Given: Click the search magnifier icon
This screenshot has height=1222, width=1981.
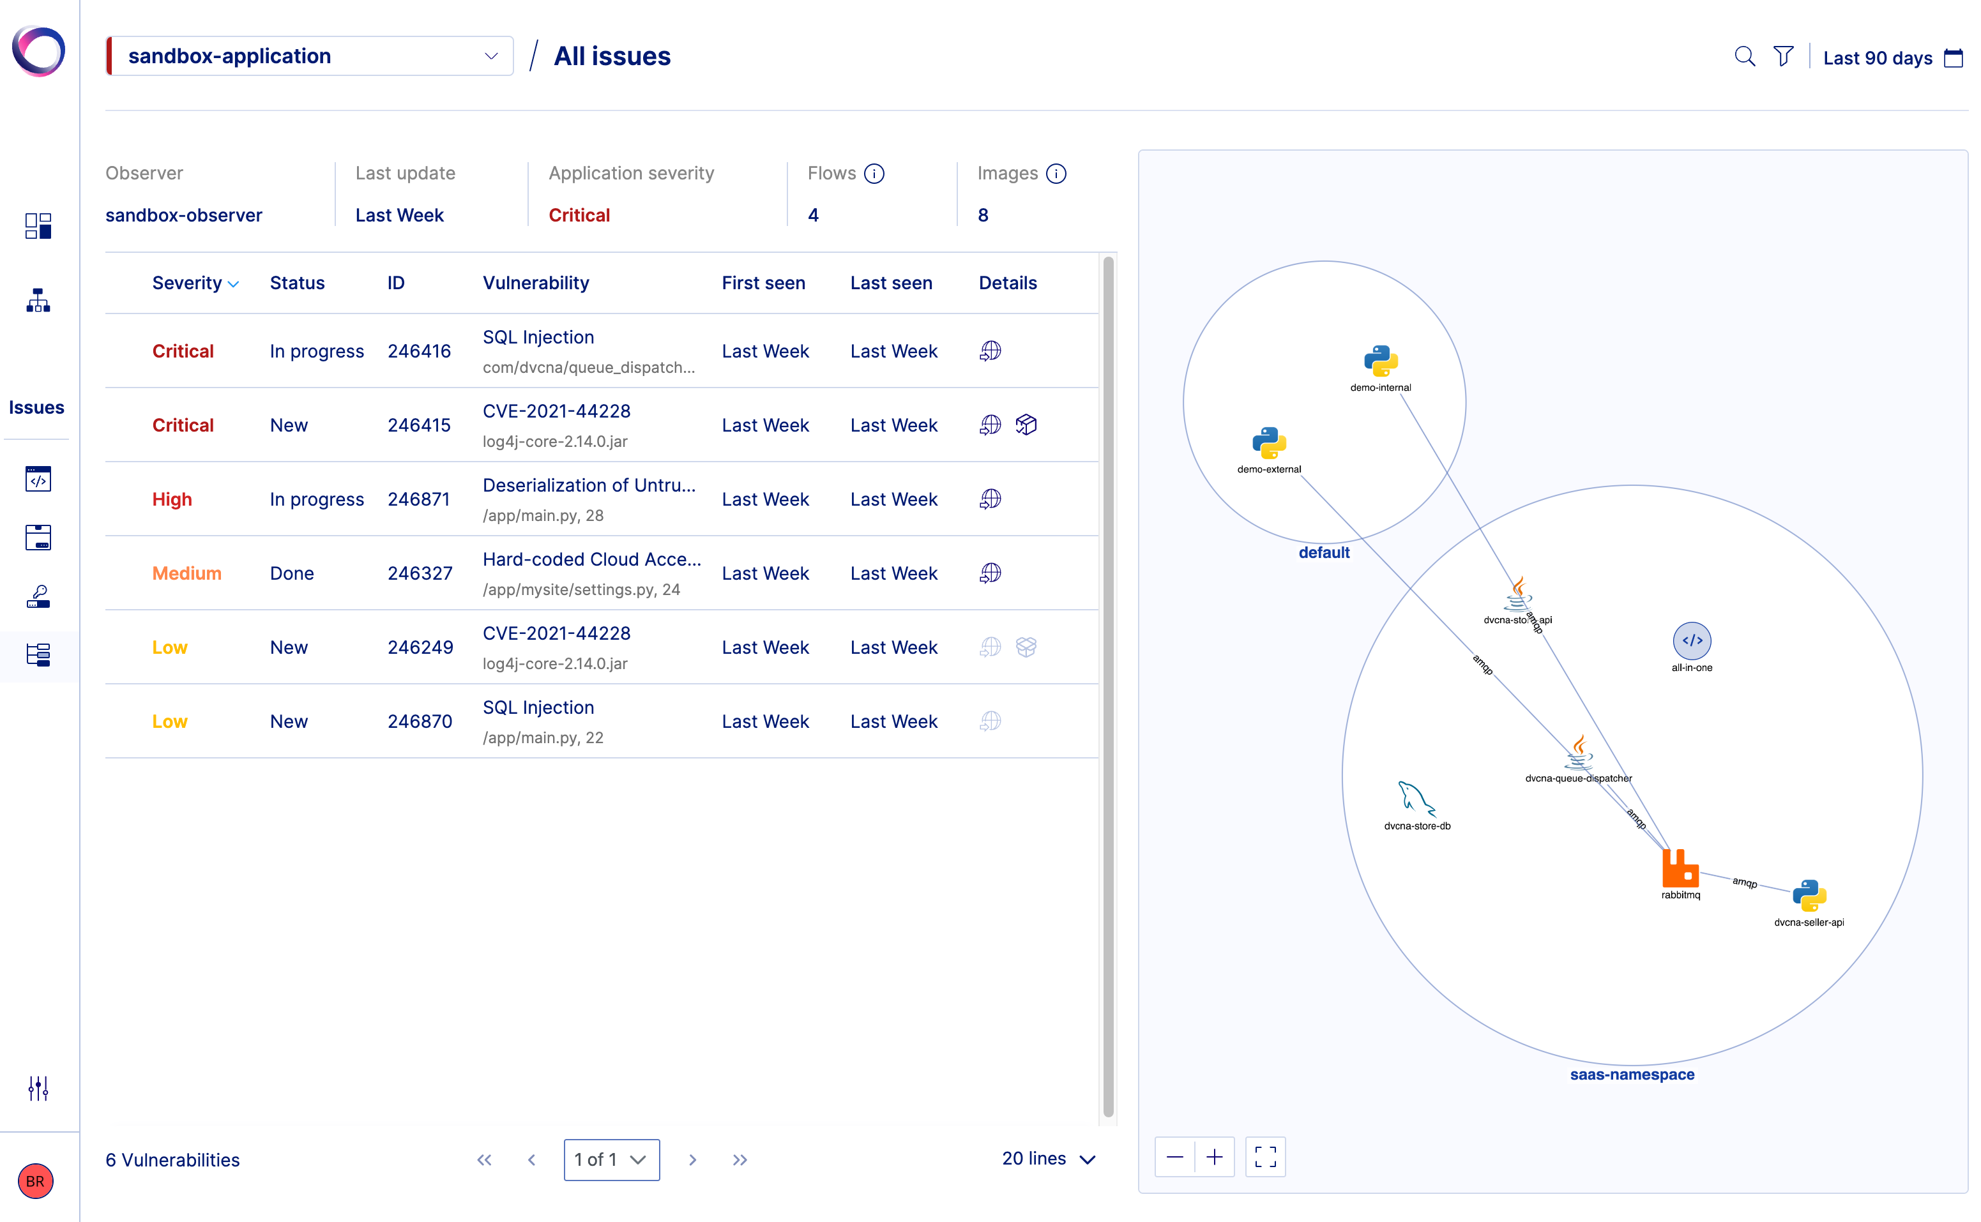Looking at the screenshot, I should pyautogui.click(x=1744, y=57).
